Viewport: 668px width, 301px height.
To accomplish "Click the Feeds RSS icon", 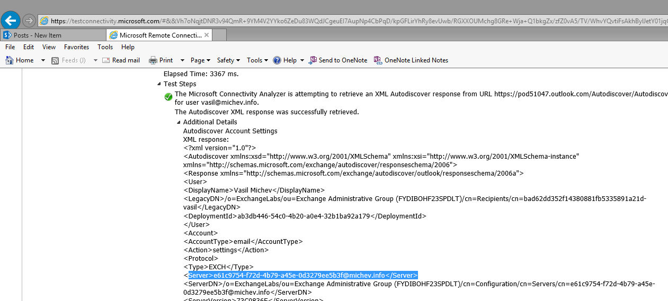I will tap(55, 60).
